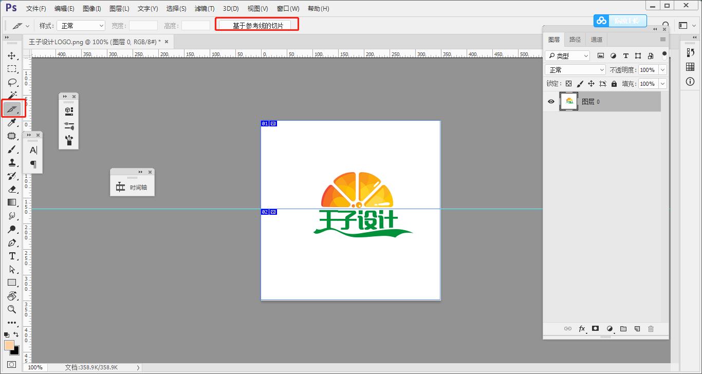702x374 pixels.
Task: Toggle adjustment layer filter
Action: 613,55
